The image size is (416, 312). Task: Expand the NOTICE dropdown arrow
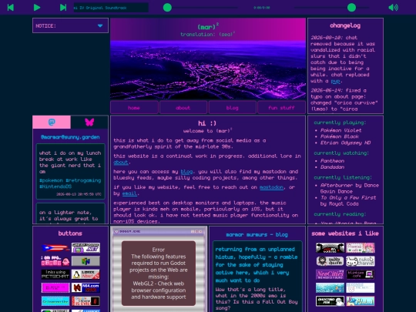(x=100, y=25)
